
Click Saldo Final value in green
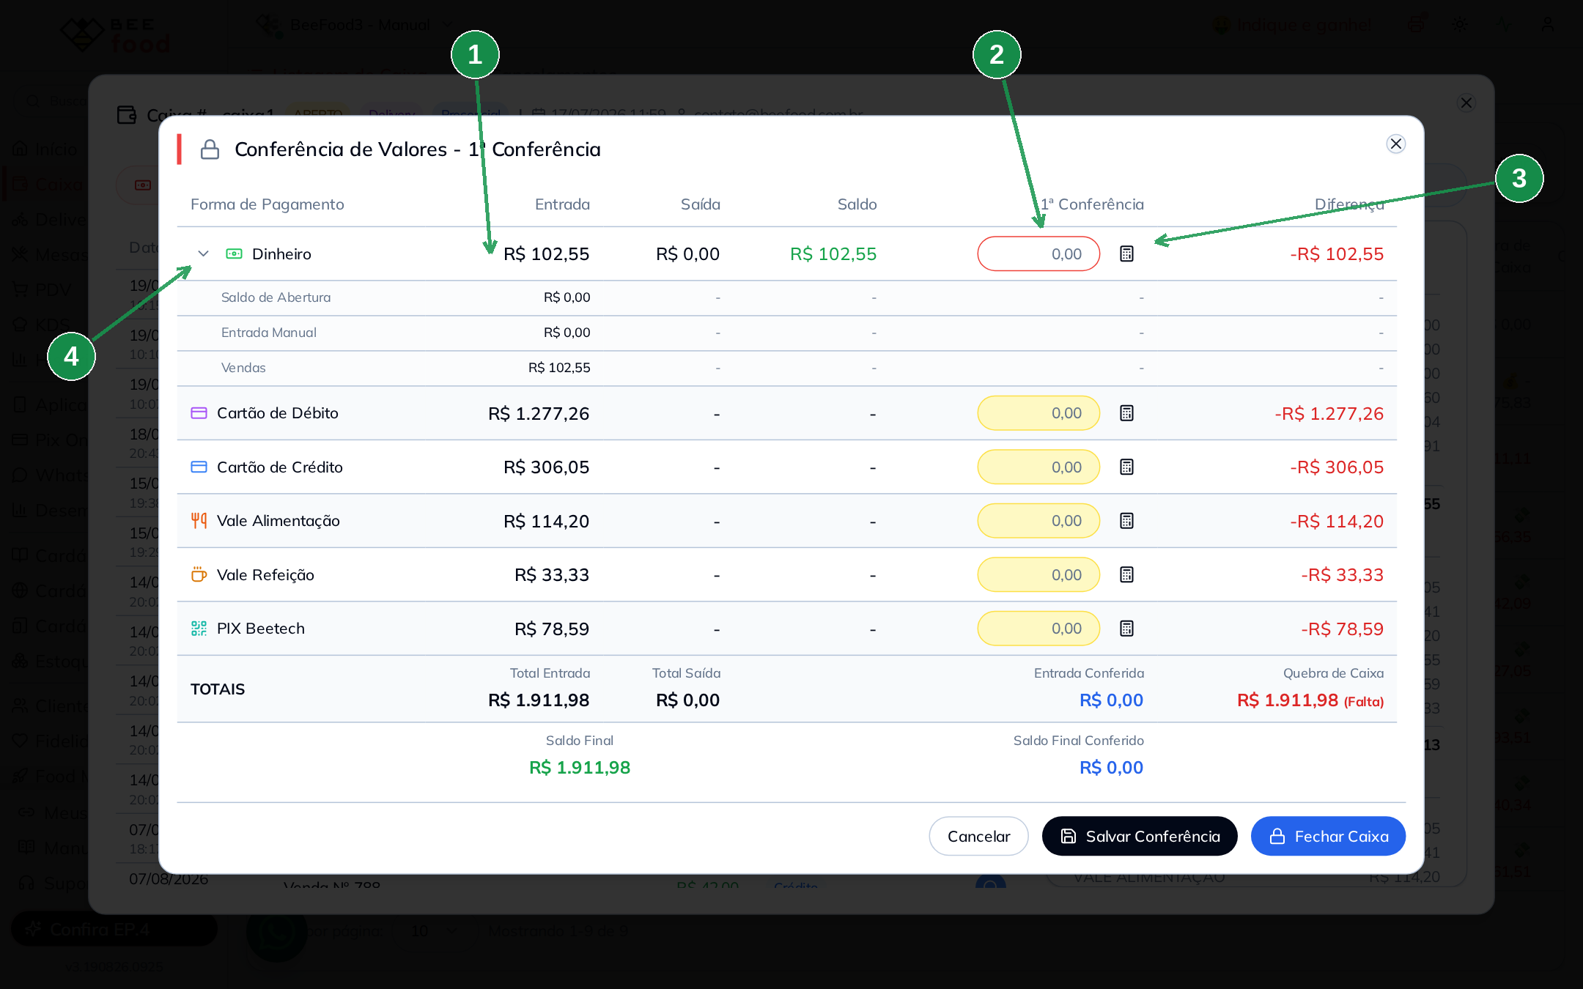pyautogui.click(x=580, y=768)
